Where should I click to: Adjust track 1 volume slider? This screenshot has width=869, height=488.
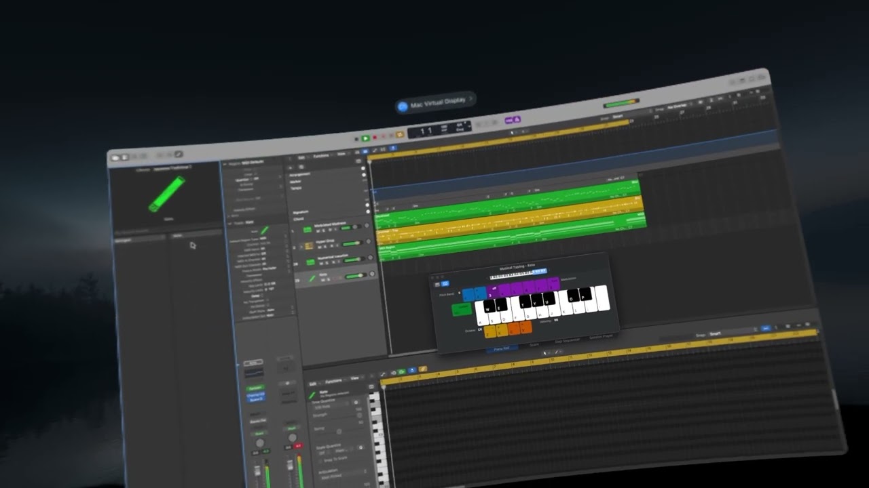(350, 227)
